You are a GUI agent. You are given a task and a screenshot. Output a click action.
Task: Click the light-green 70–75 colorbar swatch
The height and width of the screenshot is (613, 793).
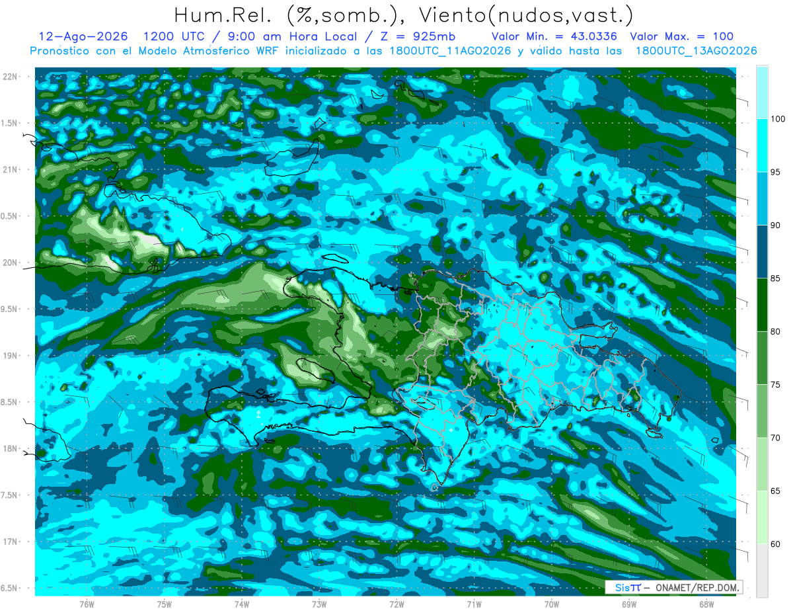762,411
